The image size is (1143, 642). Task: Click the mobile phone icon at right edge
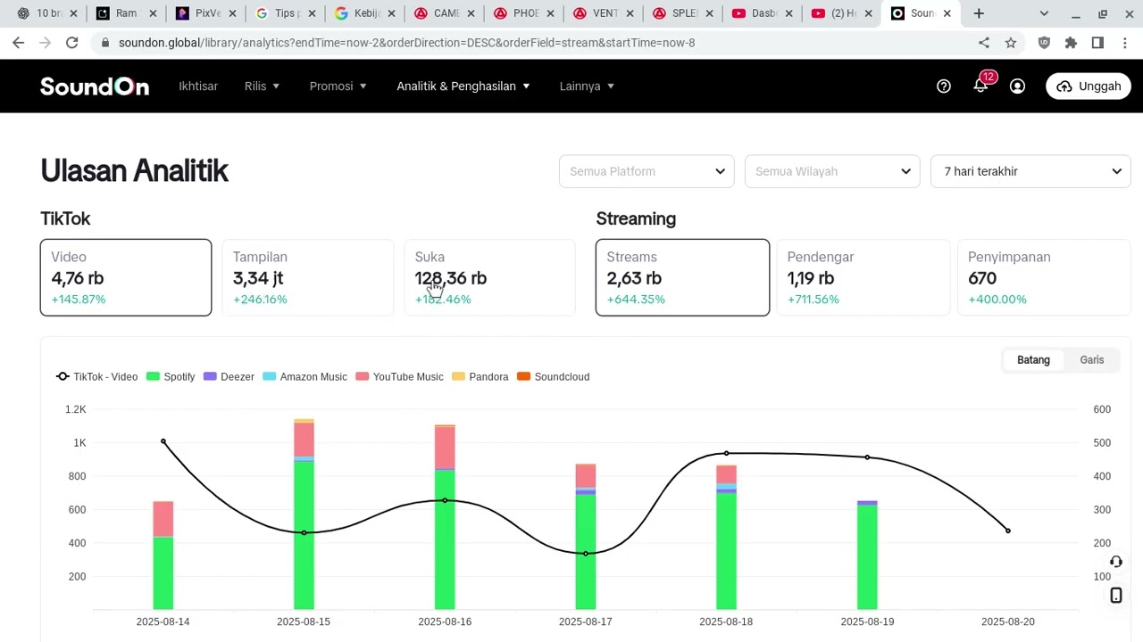(x=1116, y=596)
